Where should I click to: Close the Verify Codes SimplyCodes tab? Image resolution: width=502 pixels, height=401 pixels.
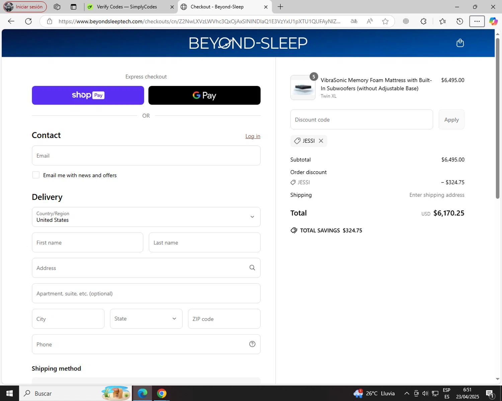pyautogui.click(x=172, y=7)
